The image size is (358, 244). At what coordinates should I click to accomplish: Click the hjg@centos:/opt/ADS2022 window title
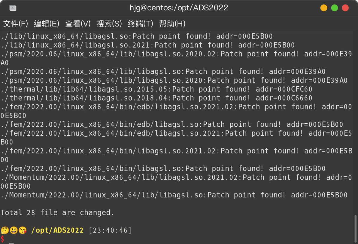(179, 8)
